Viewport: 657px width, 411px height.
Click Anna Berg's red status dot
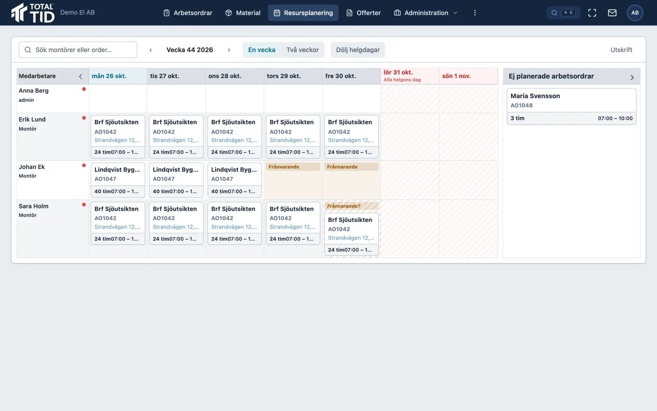84,89
